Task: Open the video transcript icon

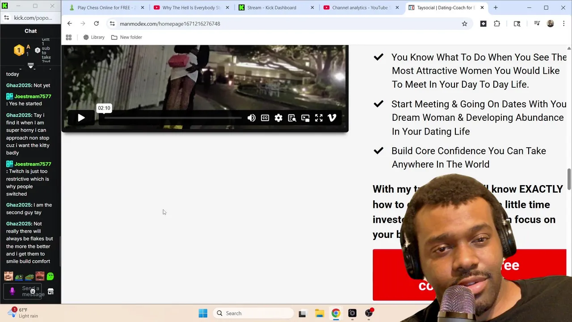Action: tap(292, 118)
